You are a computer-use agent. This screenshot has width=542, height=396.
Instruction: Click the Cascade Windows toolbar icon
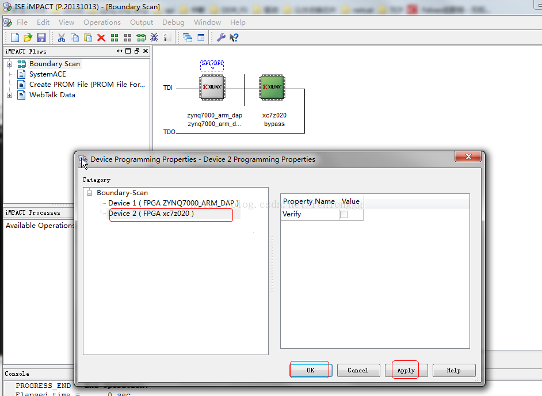point(188,37)
